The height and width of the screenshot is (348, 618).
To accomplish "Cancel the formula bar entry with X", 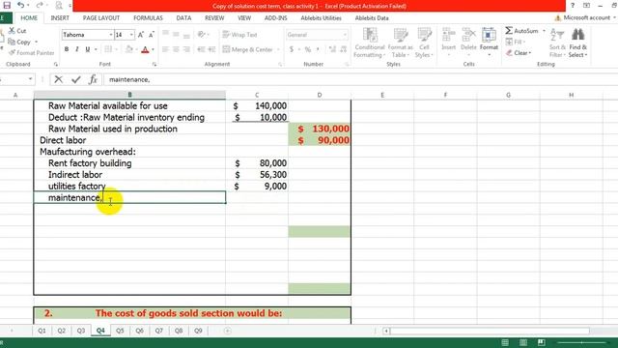I will (58, 79).
